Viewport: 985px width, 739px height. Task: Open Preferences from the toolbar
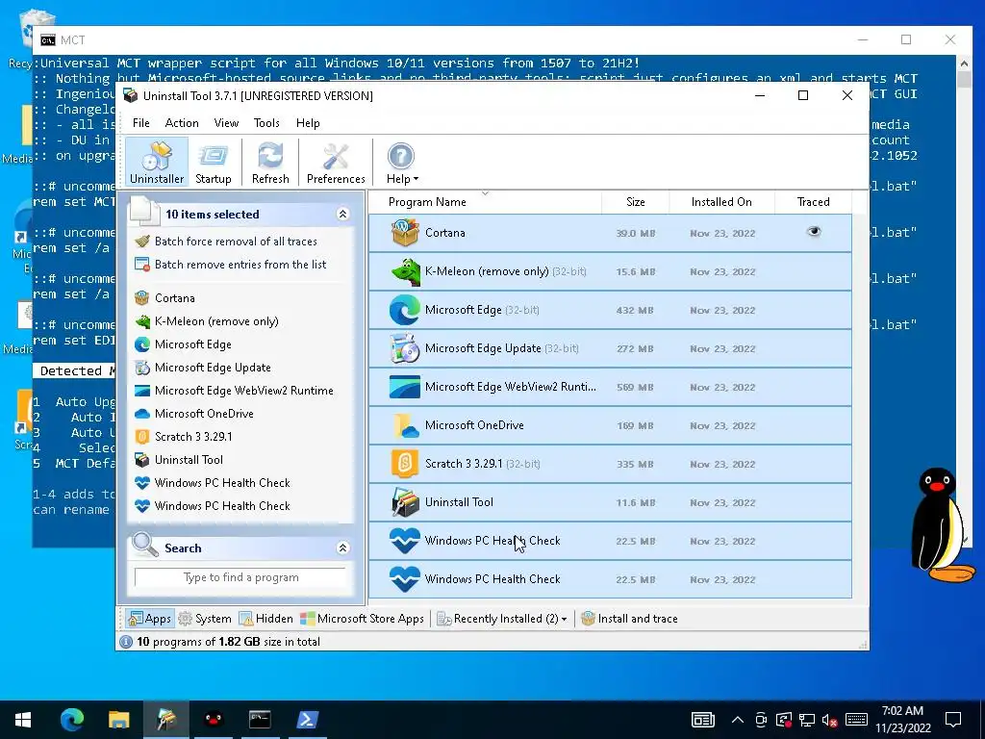click(x=336, y=163)
